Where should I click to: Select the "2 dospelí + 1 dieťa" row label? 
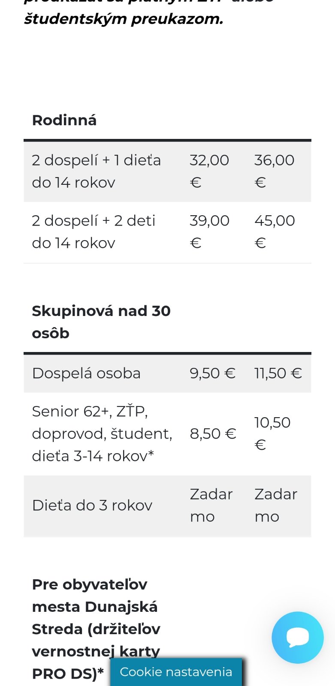tap(96, 171)
